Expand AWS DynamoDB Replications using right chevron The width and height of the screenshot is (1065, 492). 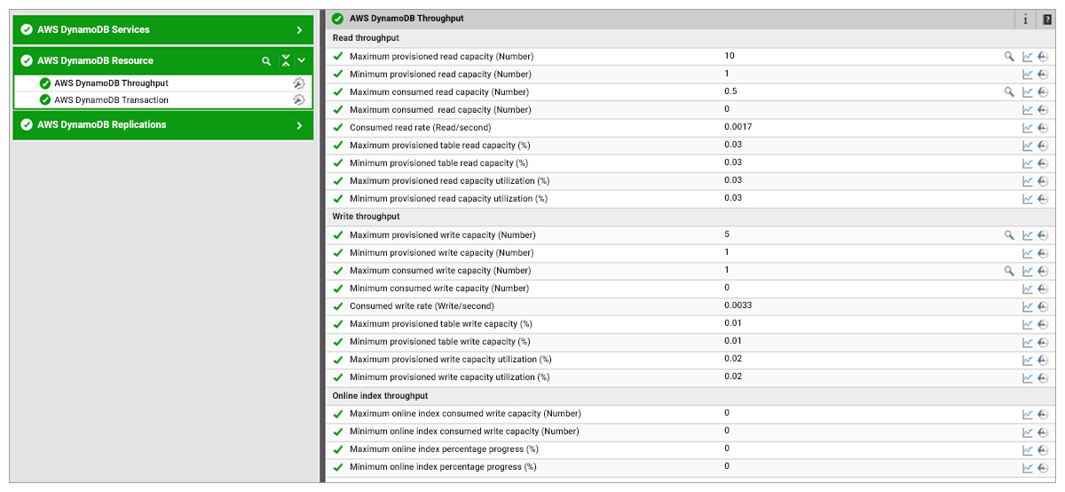299,125
